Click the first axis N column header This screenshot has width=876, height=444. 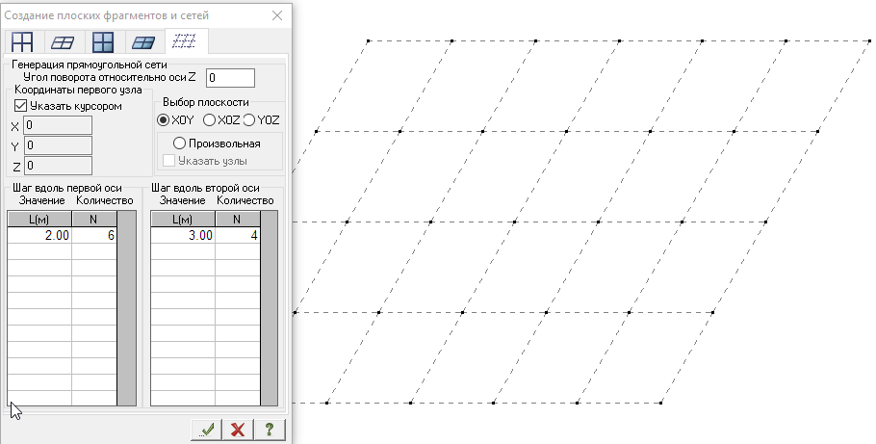pyautogui.click(x=94, y=220)
